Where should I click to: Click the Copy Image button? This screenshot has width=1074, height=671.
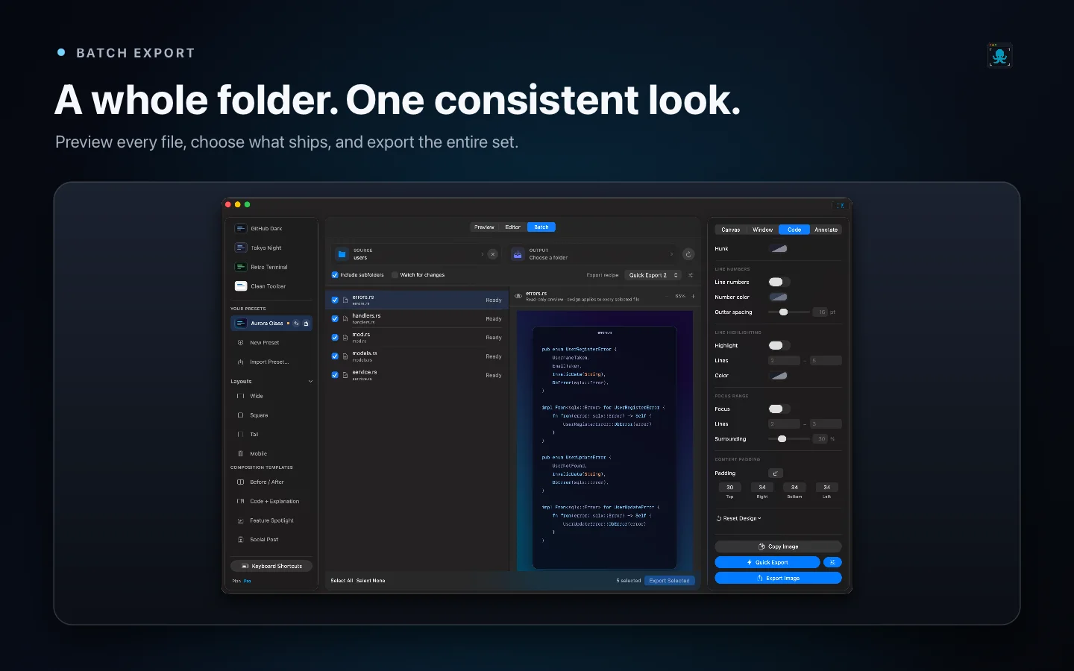tap(778, 546)
